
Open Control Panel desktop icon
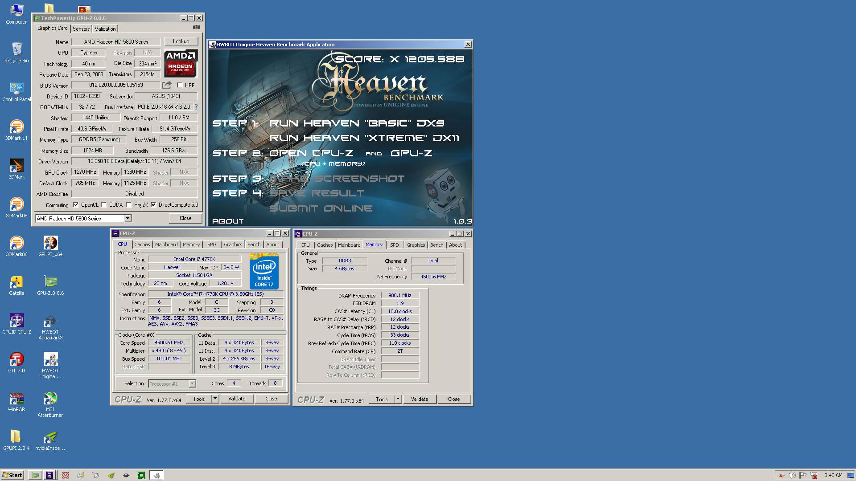point(16,91)
